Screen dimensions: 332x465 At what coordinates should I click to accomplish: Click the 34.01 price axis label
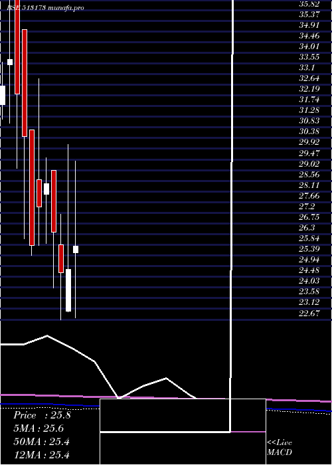coord(309,46)
